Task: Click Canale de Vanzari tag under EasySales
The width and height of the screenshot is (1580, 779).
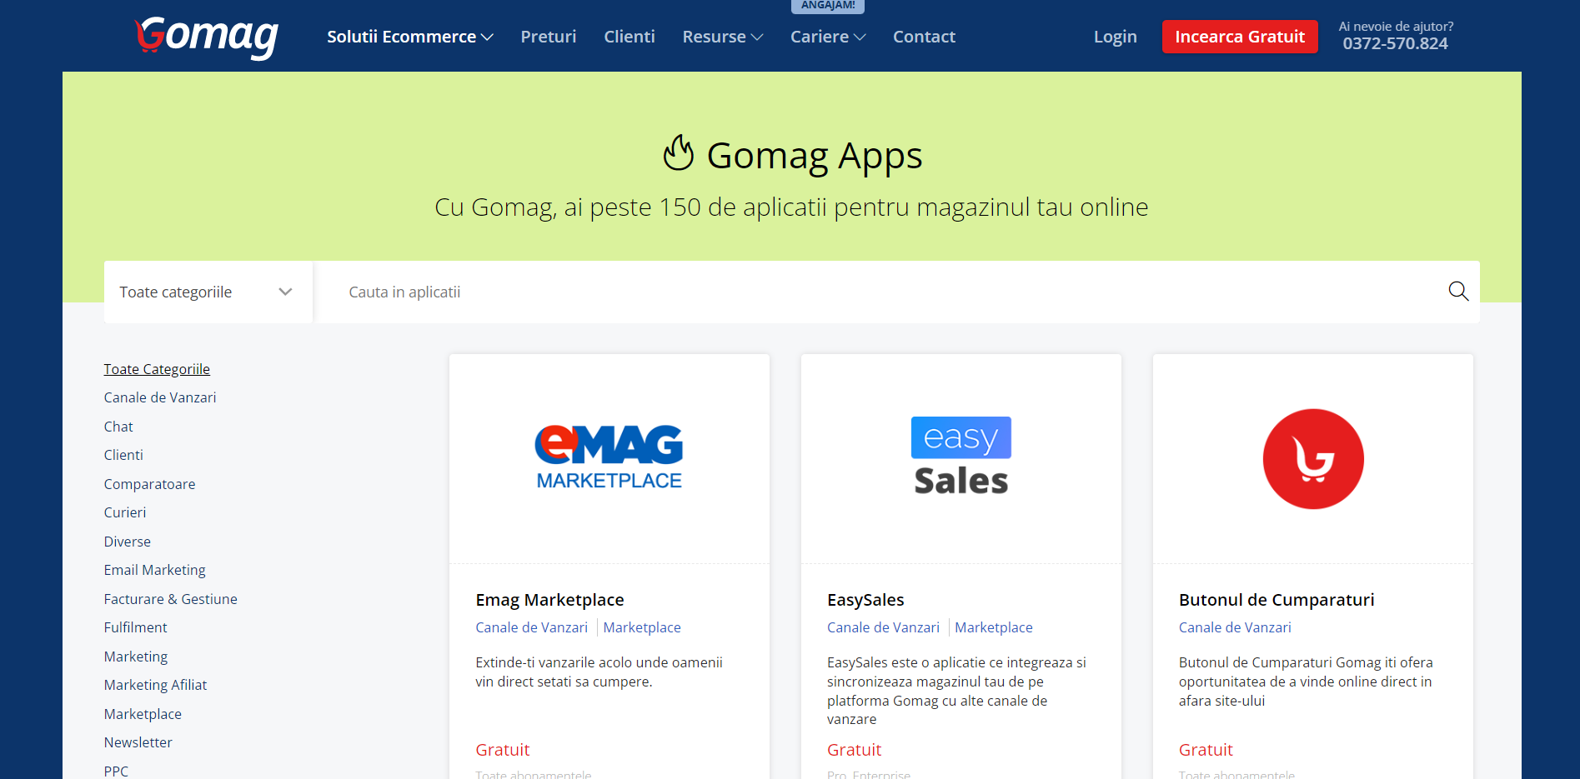Action: pos(883,627)
